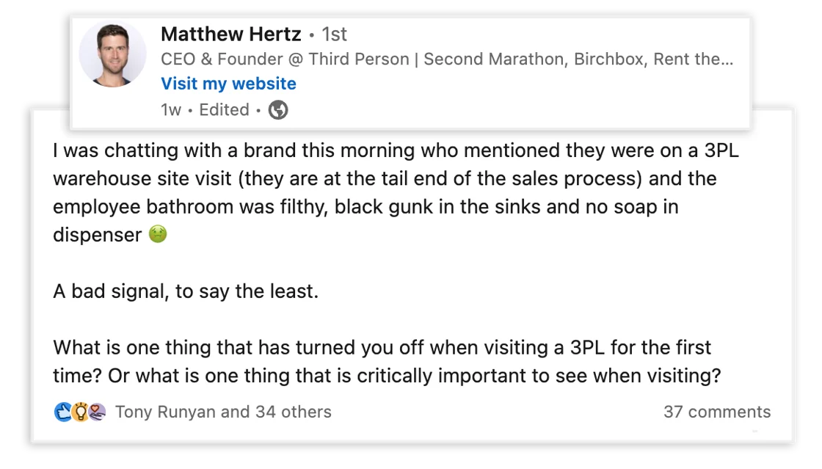The image size is (822, 469).
Task: Click the question about visiting a 3PL
Action: (x=385, y=360)
